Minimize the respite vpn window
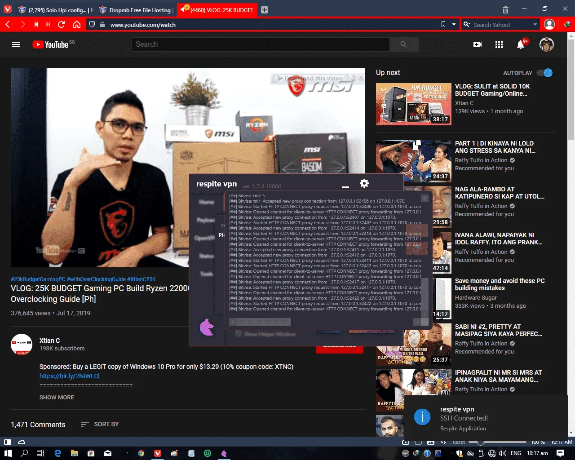 coord(345,186)
